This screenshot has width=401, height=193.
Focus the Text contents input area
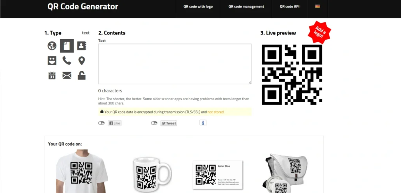[x=175, y=64]
